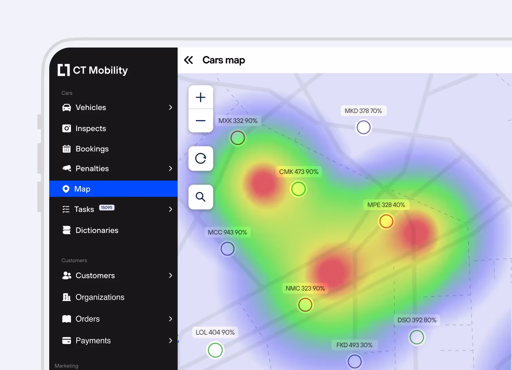Zoom out on the map

[x=201, y=121]
